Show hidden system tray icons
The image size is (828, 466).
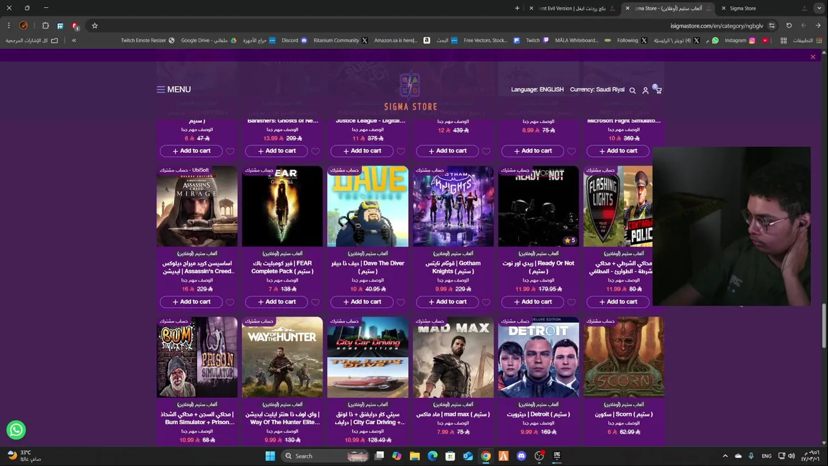tap(724, 456)
